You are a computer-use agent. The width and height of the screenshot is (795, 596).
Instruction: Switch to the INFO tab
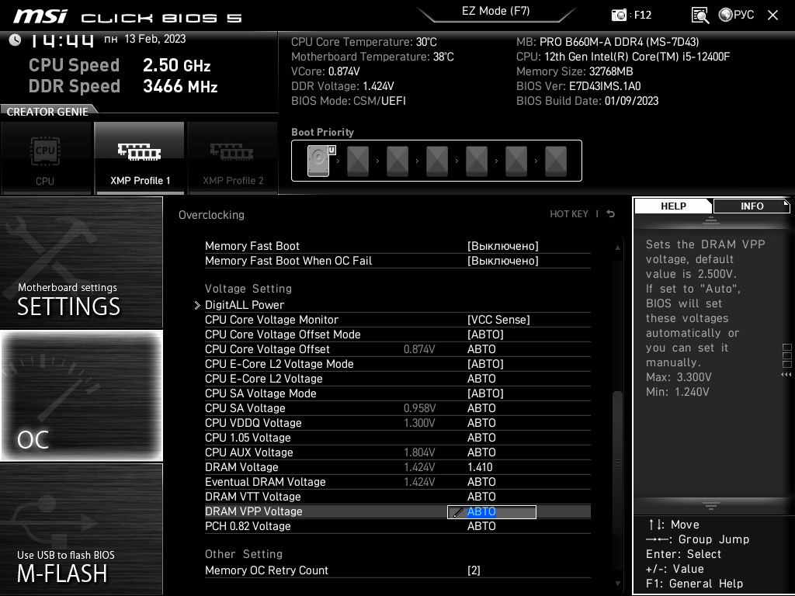pyautogui.click(x=752, y=206)
